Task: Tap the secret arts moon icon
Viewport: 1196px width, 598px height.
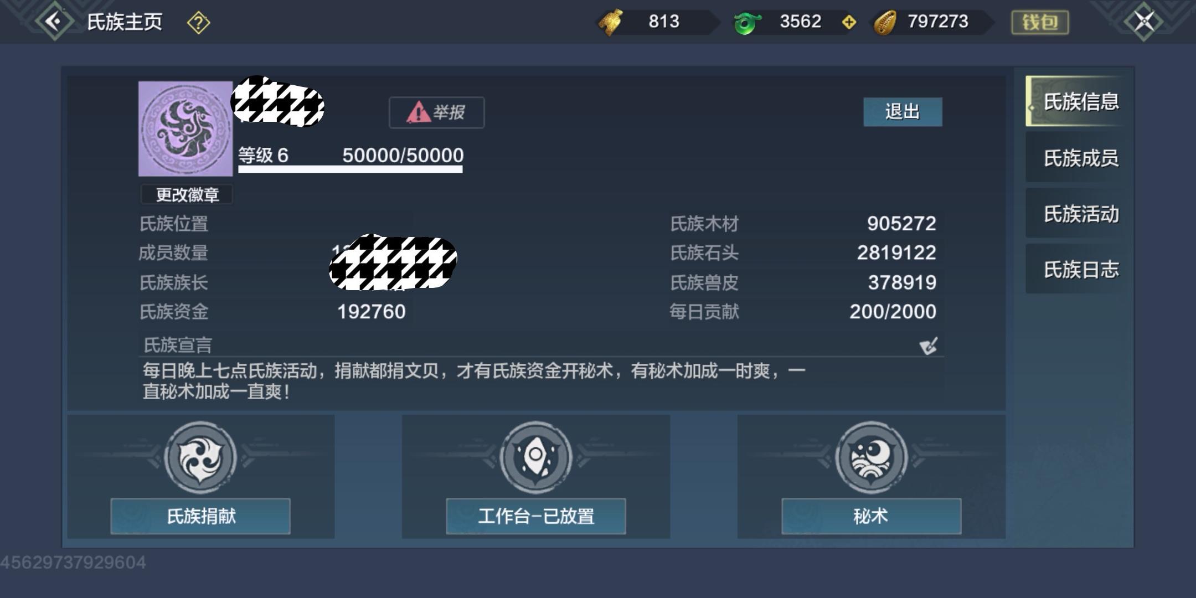Action: tap(871, 457)
